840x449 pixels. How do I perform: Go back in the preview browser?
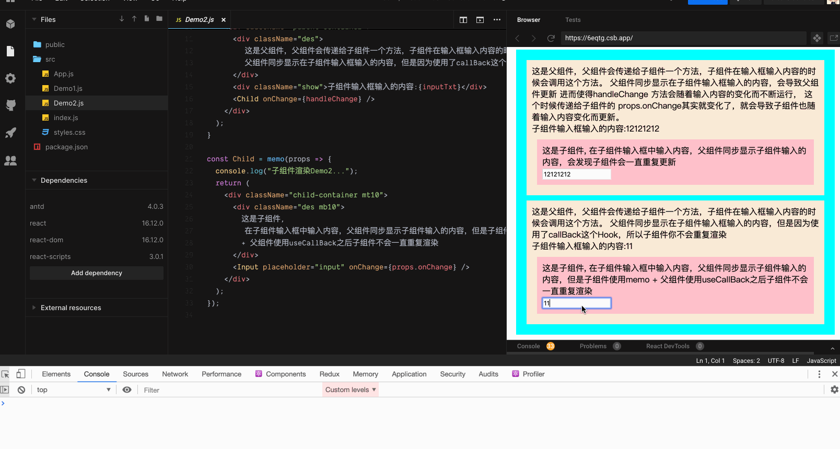518,38
